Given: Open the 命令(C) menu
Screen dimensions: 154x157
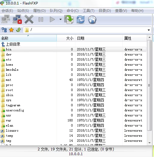Looking at the screenshot, I should [73, 11].
